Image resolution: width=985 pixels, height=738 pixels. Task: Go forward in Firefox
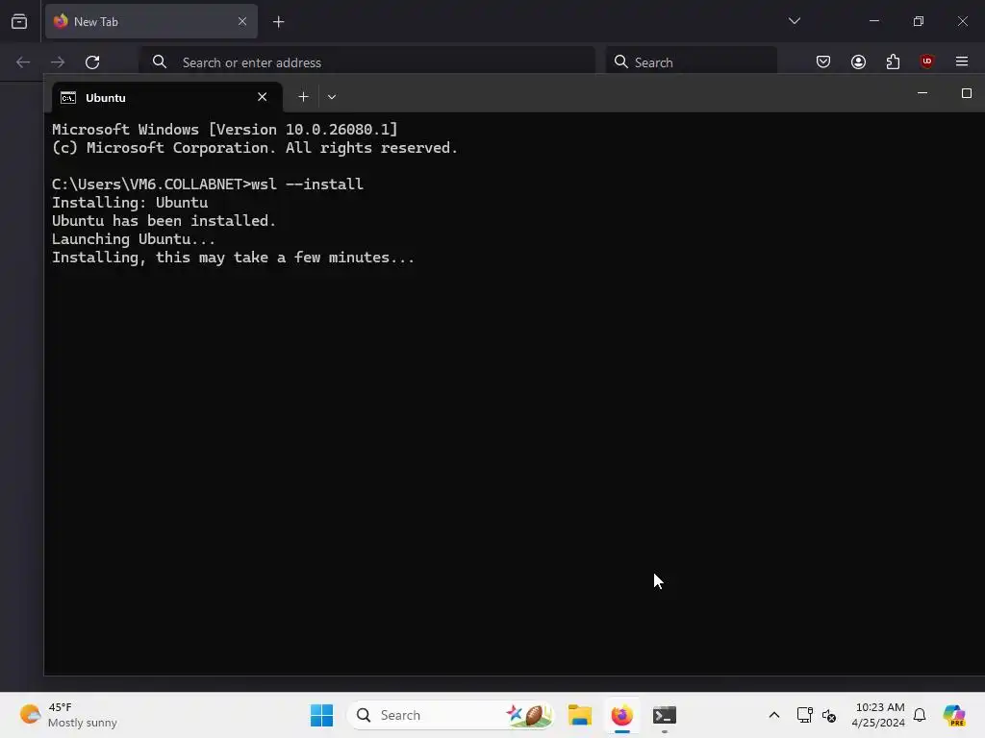(58, 61)
